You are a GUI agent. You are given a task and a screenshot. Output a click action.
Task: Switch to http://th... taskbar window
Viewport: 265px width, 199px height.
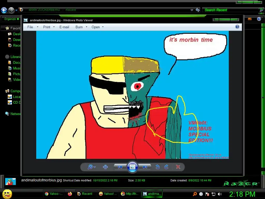[x=130, y=194]
